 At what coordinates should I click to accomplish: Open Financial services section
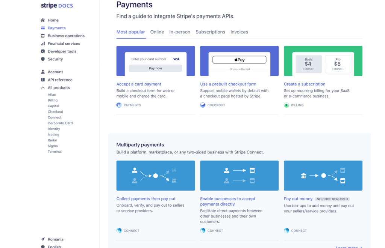click(x=64, y=44)
